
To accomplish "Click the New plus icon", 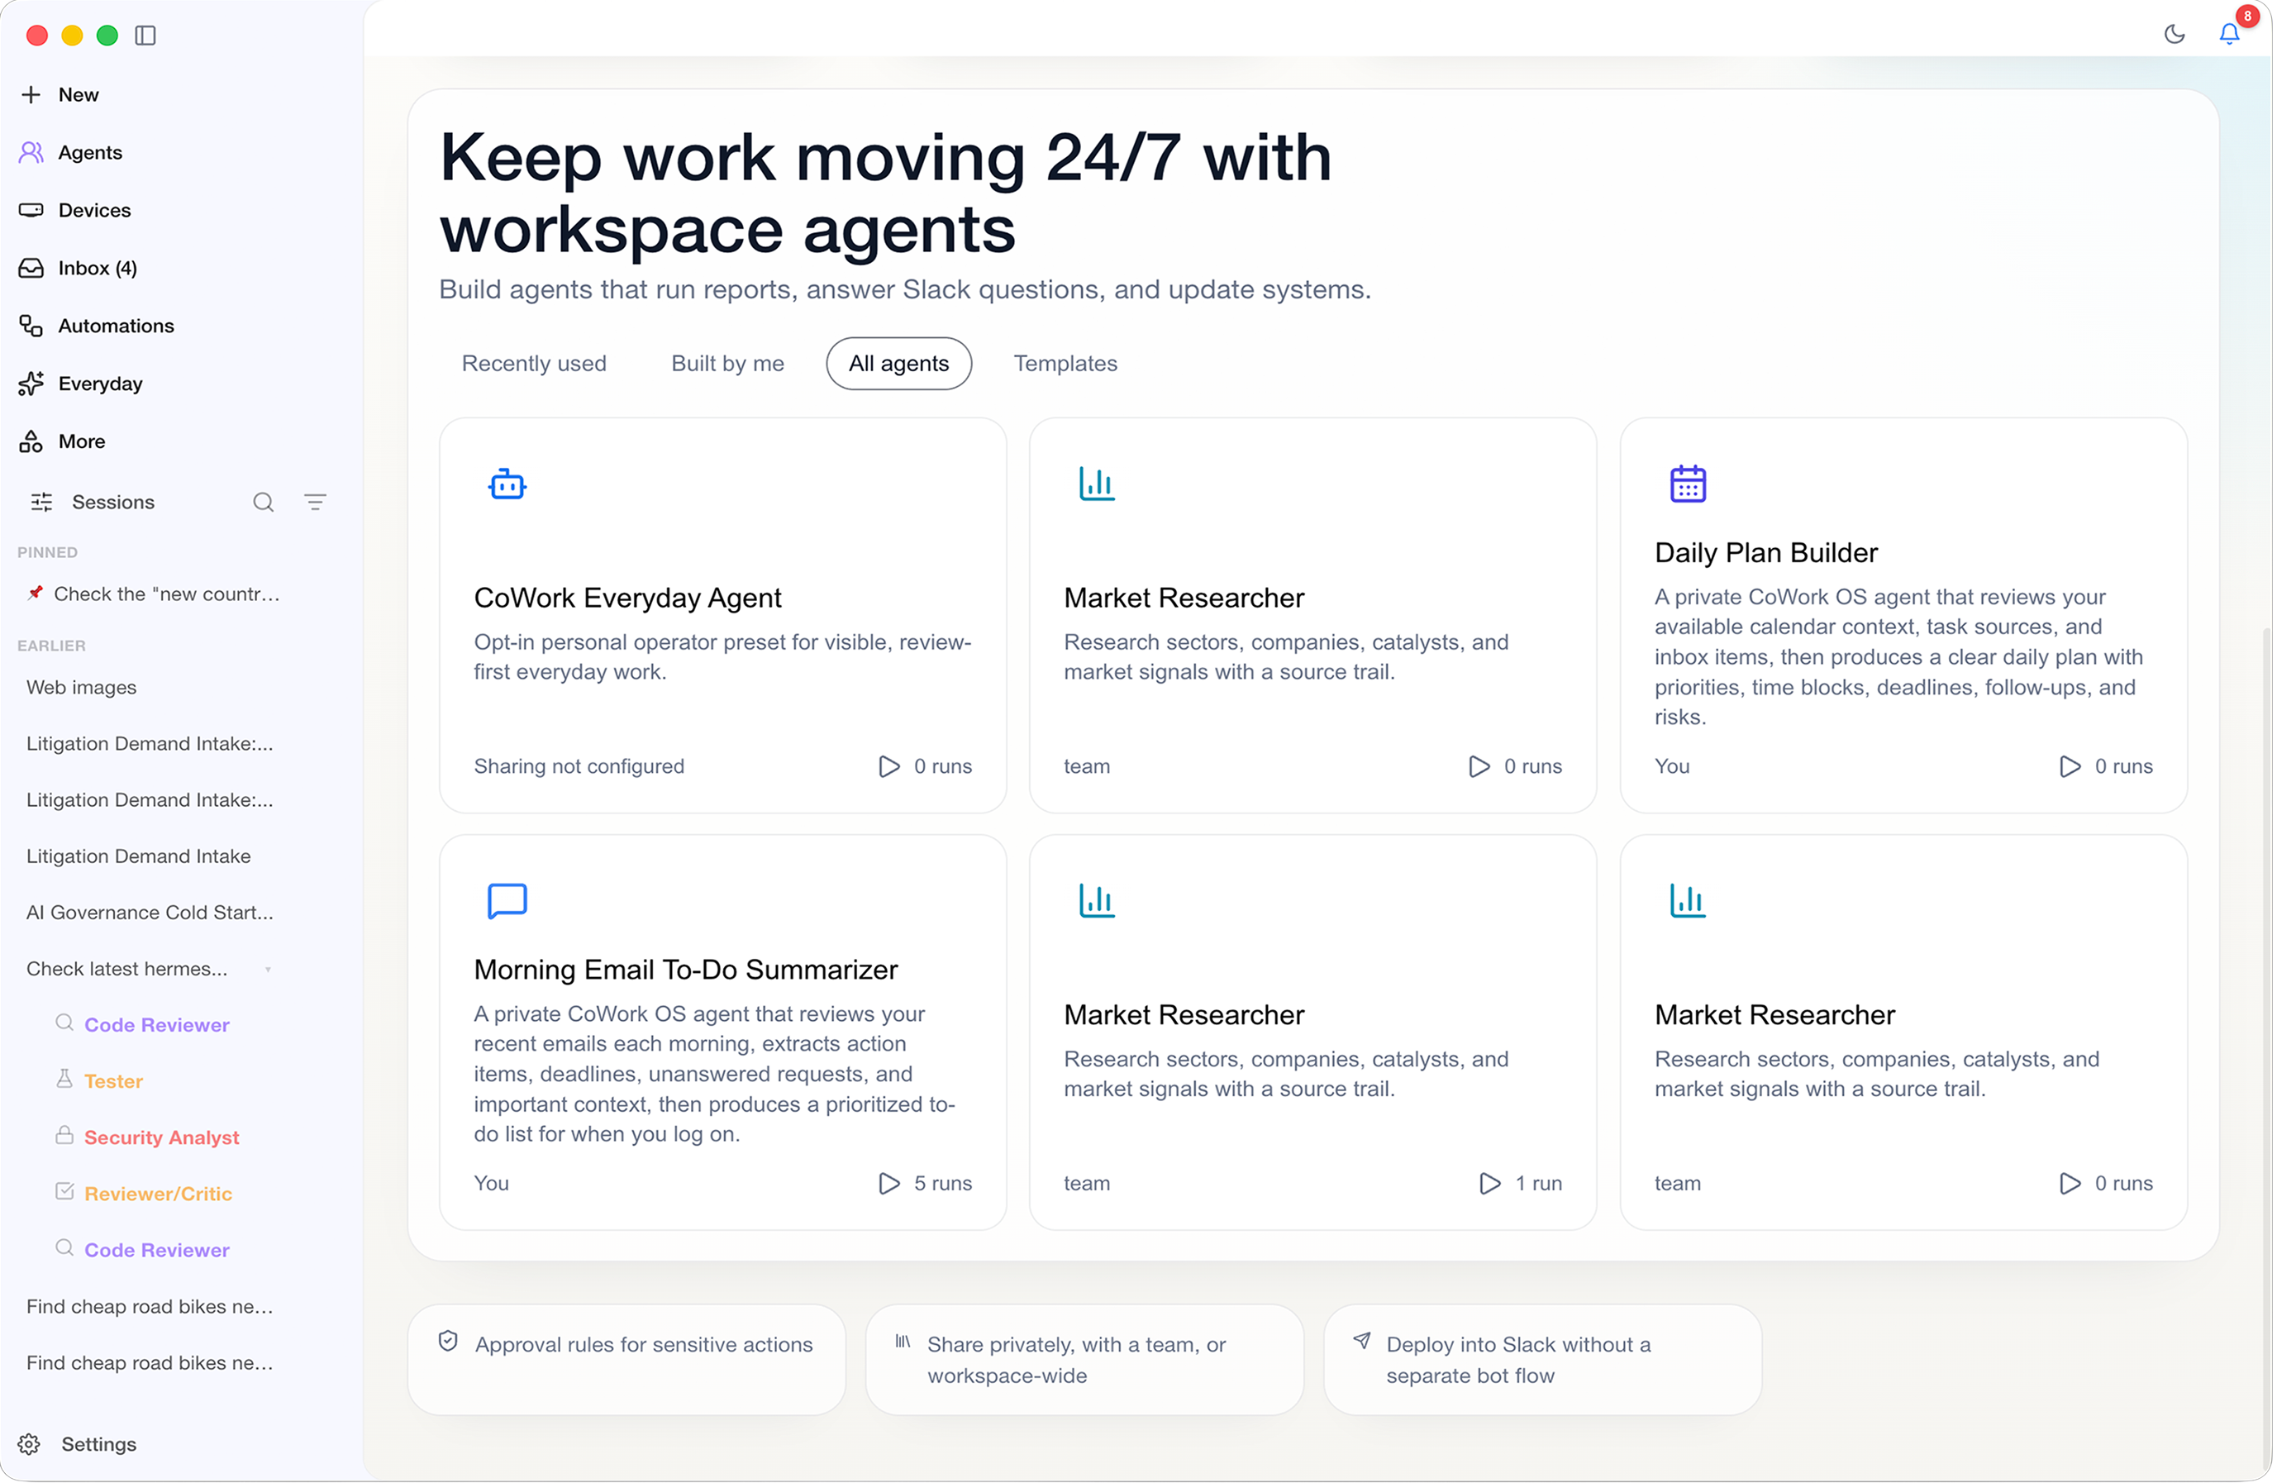I will (x=31, y=94).
